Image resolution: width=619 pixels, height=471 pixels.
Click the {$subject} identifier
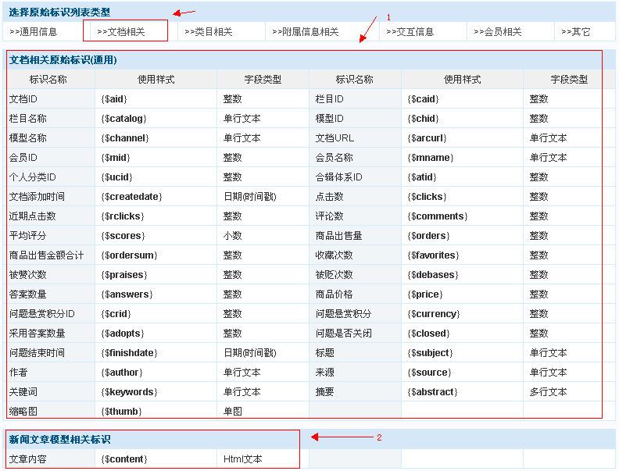431,353
